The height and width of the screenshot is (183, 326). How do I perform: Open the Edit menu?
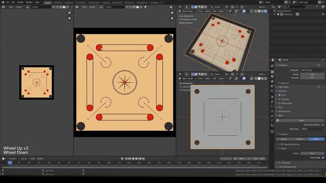coord(13,2)
